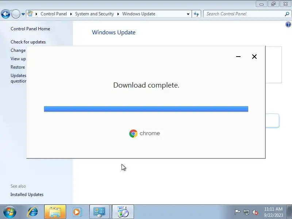This screenshot has height=219, width=292.
Task: Launch Internet Explorer from taskbar
Action: point(32,212)
